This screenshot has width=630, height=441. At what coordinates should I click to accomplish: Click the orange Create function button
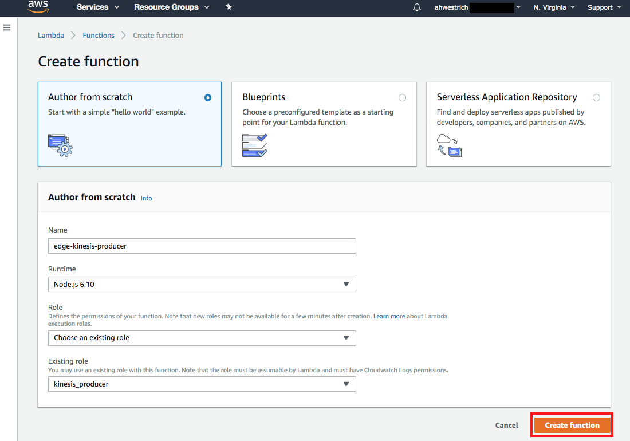coord(572,425)
